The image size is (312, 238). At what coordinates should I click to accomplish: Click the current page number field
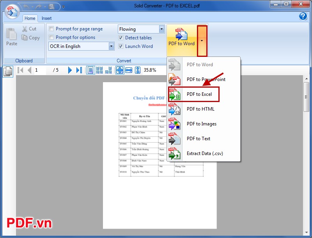pyautogui.click(x=40, y=70)
